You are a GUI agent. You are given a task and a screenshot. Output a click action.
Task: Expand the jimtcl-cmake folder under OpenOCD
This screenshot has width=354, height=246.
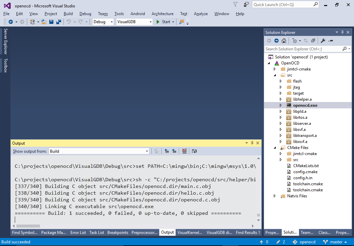[275, 69]
